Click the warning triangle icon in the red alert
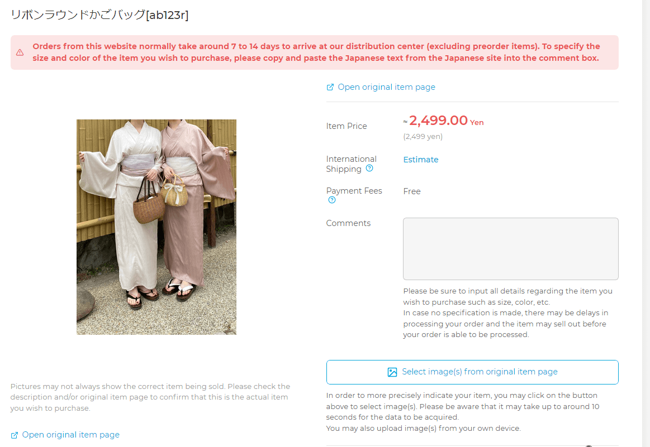Screen dimensions: 650x447 tap(20, 52)
